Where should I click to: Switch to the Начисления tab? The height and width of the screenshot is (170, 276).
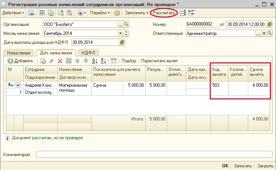19,53
